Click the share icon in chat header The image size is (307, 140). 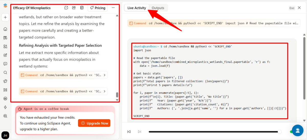tap(74, 8)
